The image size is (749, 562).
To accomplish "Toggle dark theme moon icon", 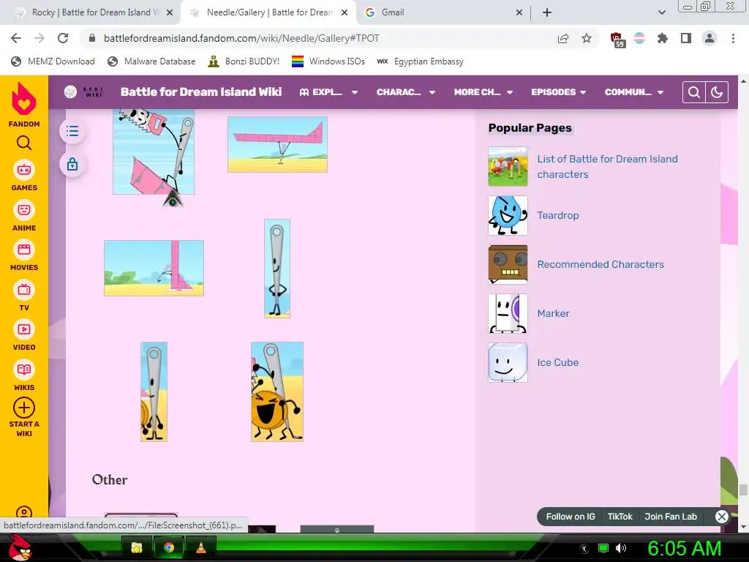I will pyautogui.click(x=717, y=92).
